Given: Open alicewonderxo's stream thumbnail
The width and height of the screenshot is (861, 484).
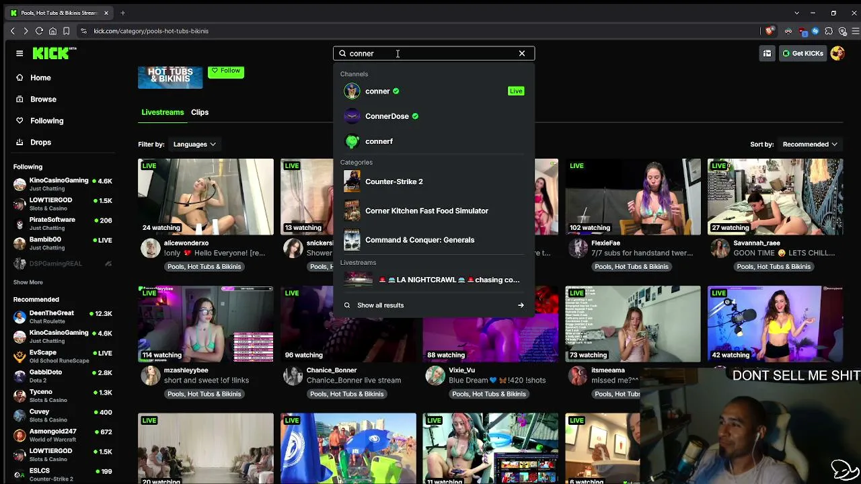Looking at the screenshot, I should click(206, 197).
